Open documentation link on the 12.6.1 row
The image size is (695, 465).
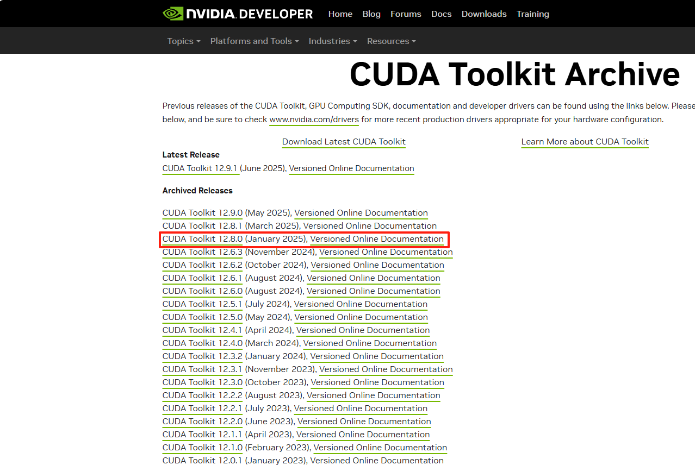click(374, 278)
